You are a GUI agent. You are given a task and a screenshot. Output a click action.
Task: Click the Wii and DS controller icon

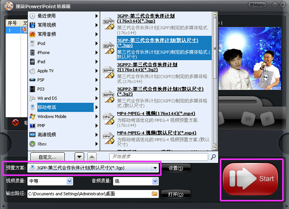coord(32,98)
